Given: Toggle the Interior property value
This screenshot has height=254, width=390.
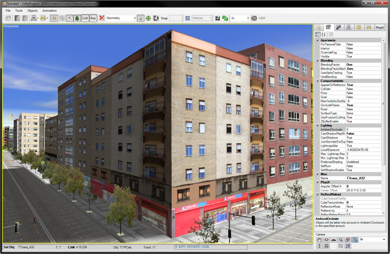Looking at the screenshot, I should pyautogui.click(x=364, y=48).
